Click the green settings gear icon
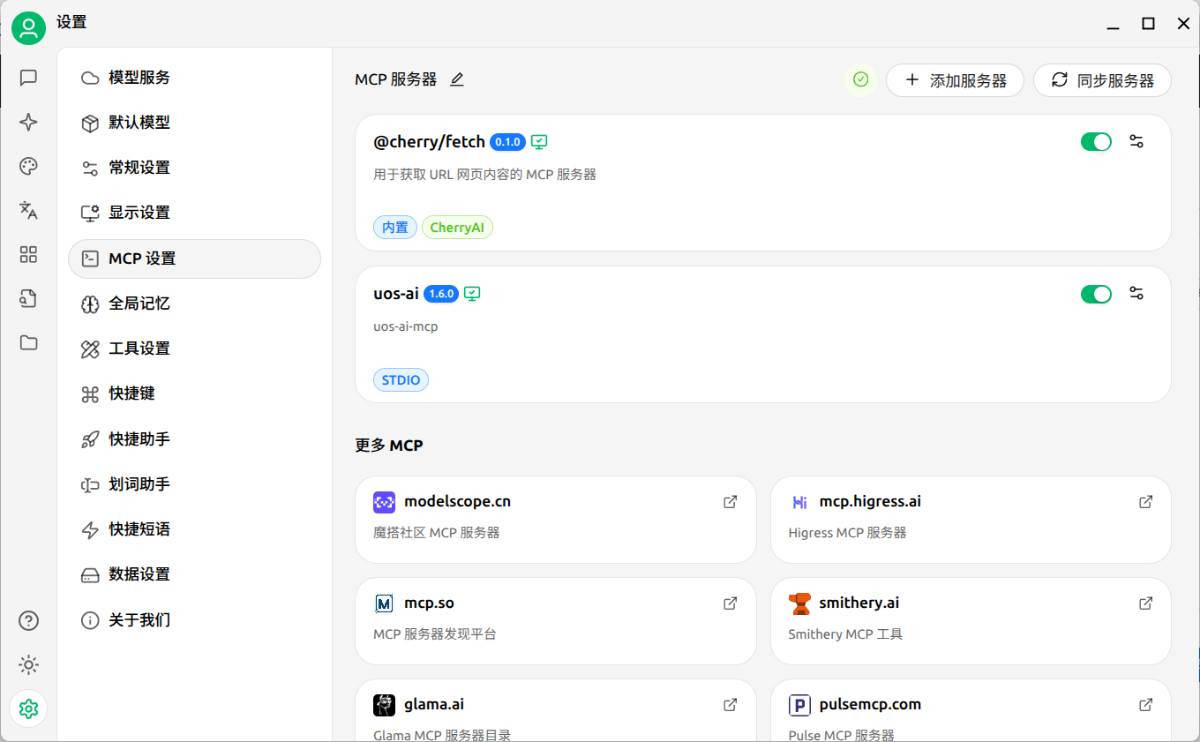 coord(28,708)
